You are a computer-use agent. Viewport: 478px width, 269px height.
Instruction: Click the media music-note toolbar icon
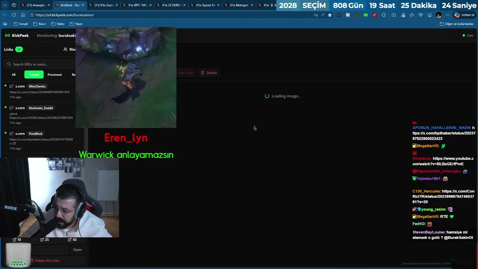click(x=403, y=15)
